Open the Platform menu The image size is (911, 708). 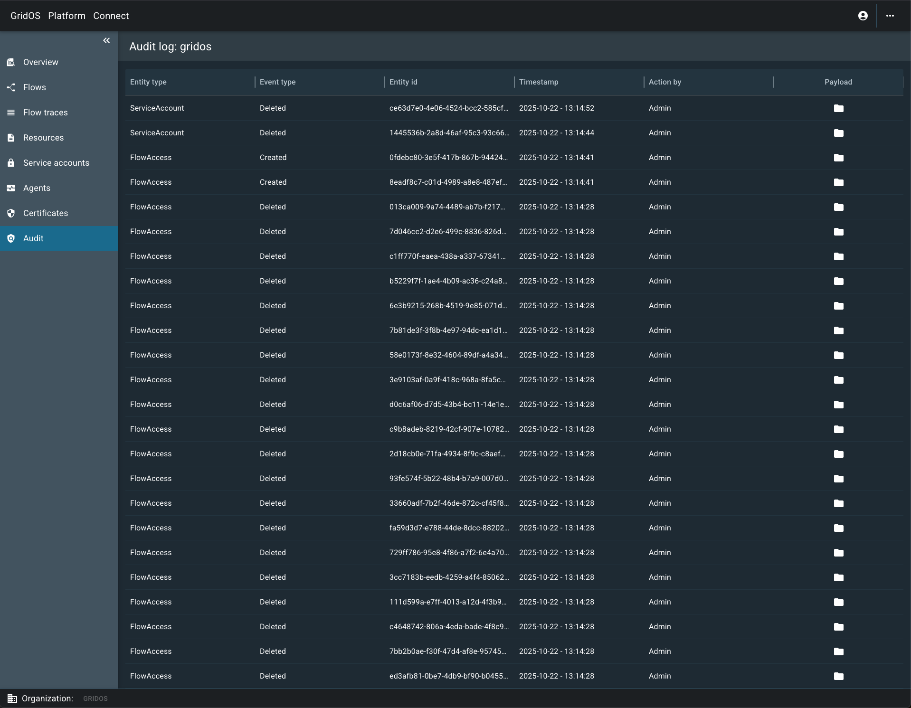(66, 15)
